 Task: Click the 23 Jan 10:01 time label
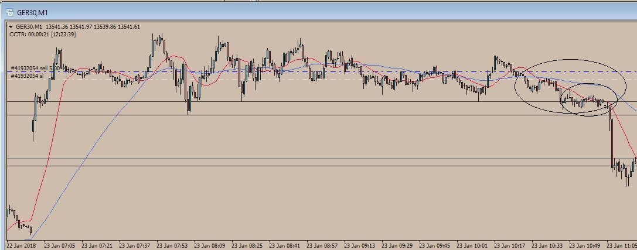click(472, 245)
